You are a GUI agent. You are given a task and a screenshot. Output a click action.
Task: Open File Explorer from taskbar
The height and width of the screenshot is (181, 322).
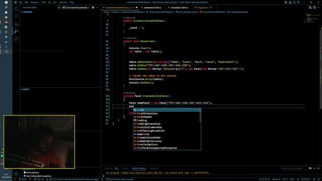coord(6,17)
